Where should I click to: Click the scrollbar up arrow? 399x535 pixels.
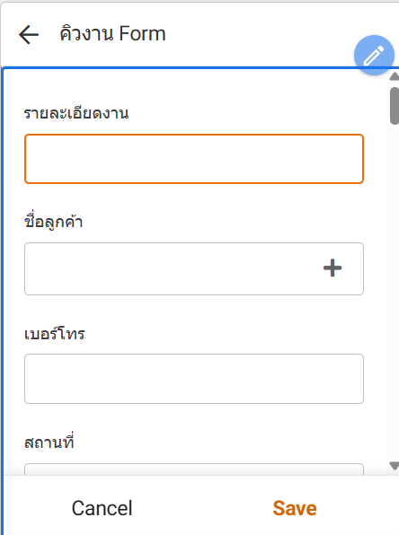[x=395, y=76]
